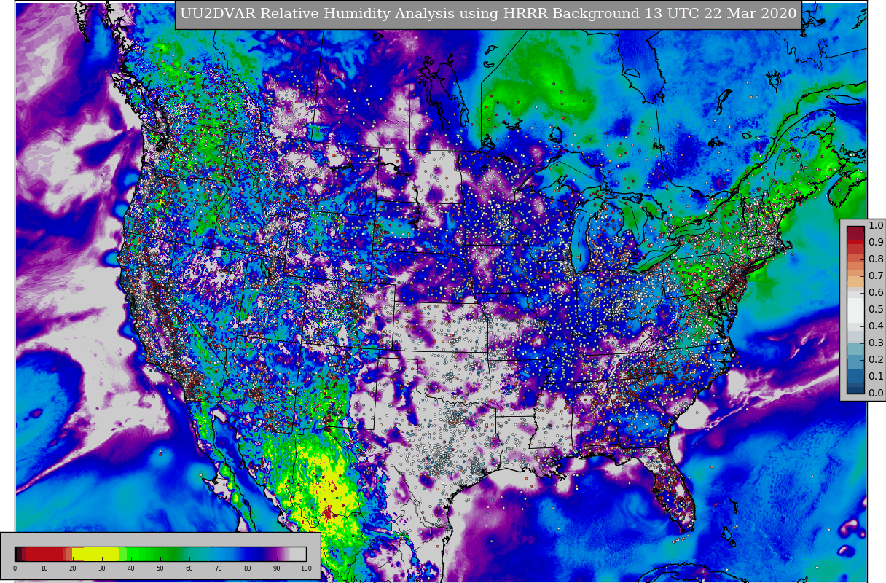Click the 50 tick on humidity colorbar
Screen dimensions: 886x583
click(x=160, y=568)
